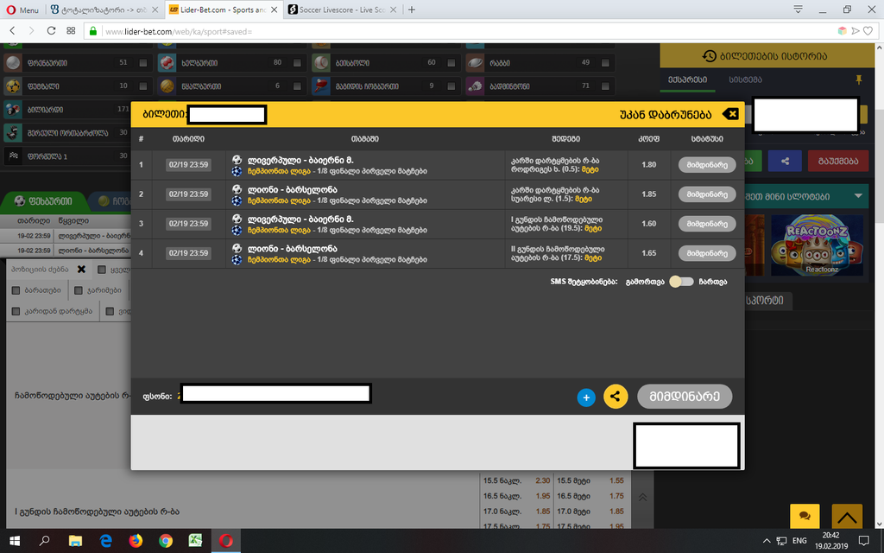Open File Explorer from taskbar
Viewport: 884px width, 553px height.
click(x=75, y=541)
